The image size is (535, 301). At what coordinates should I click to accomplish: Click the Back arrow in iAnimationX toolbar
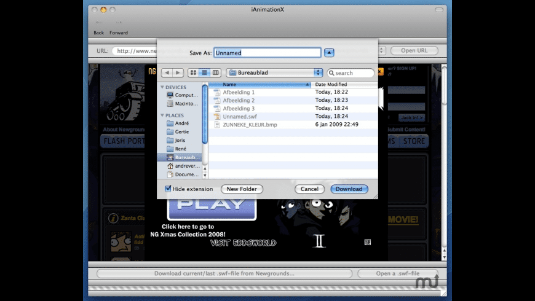(x=98, y=22)
